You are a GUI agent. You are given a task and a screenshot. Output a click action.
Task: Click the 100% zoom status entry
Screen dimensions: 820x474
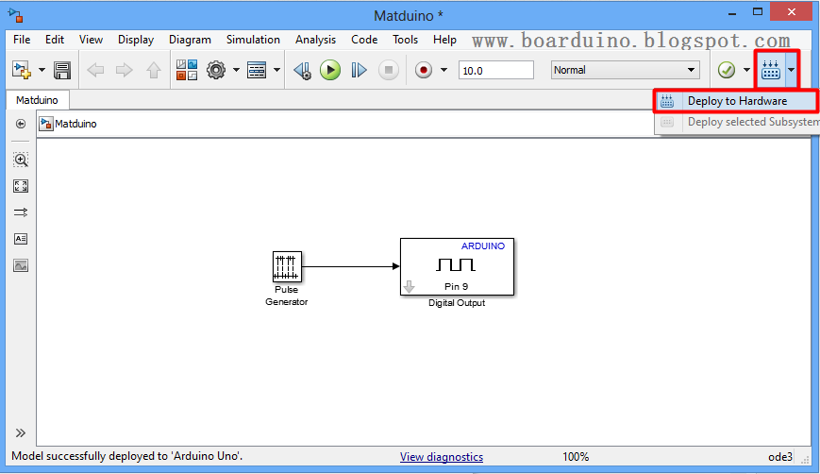576,457
